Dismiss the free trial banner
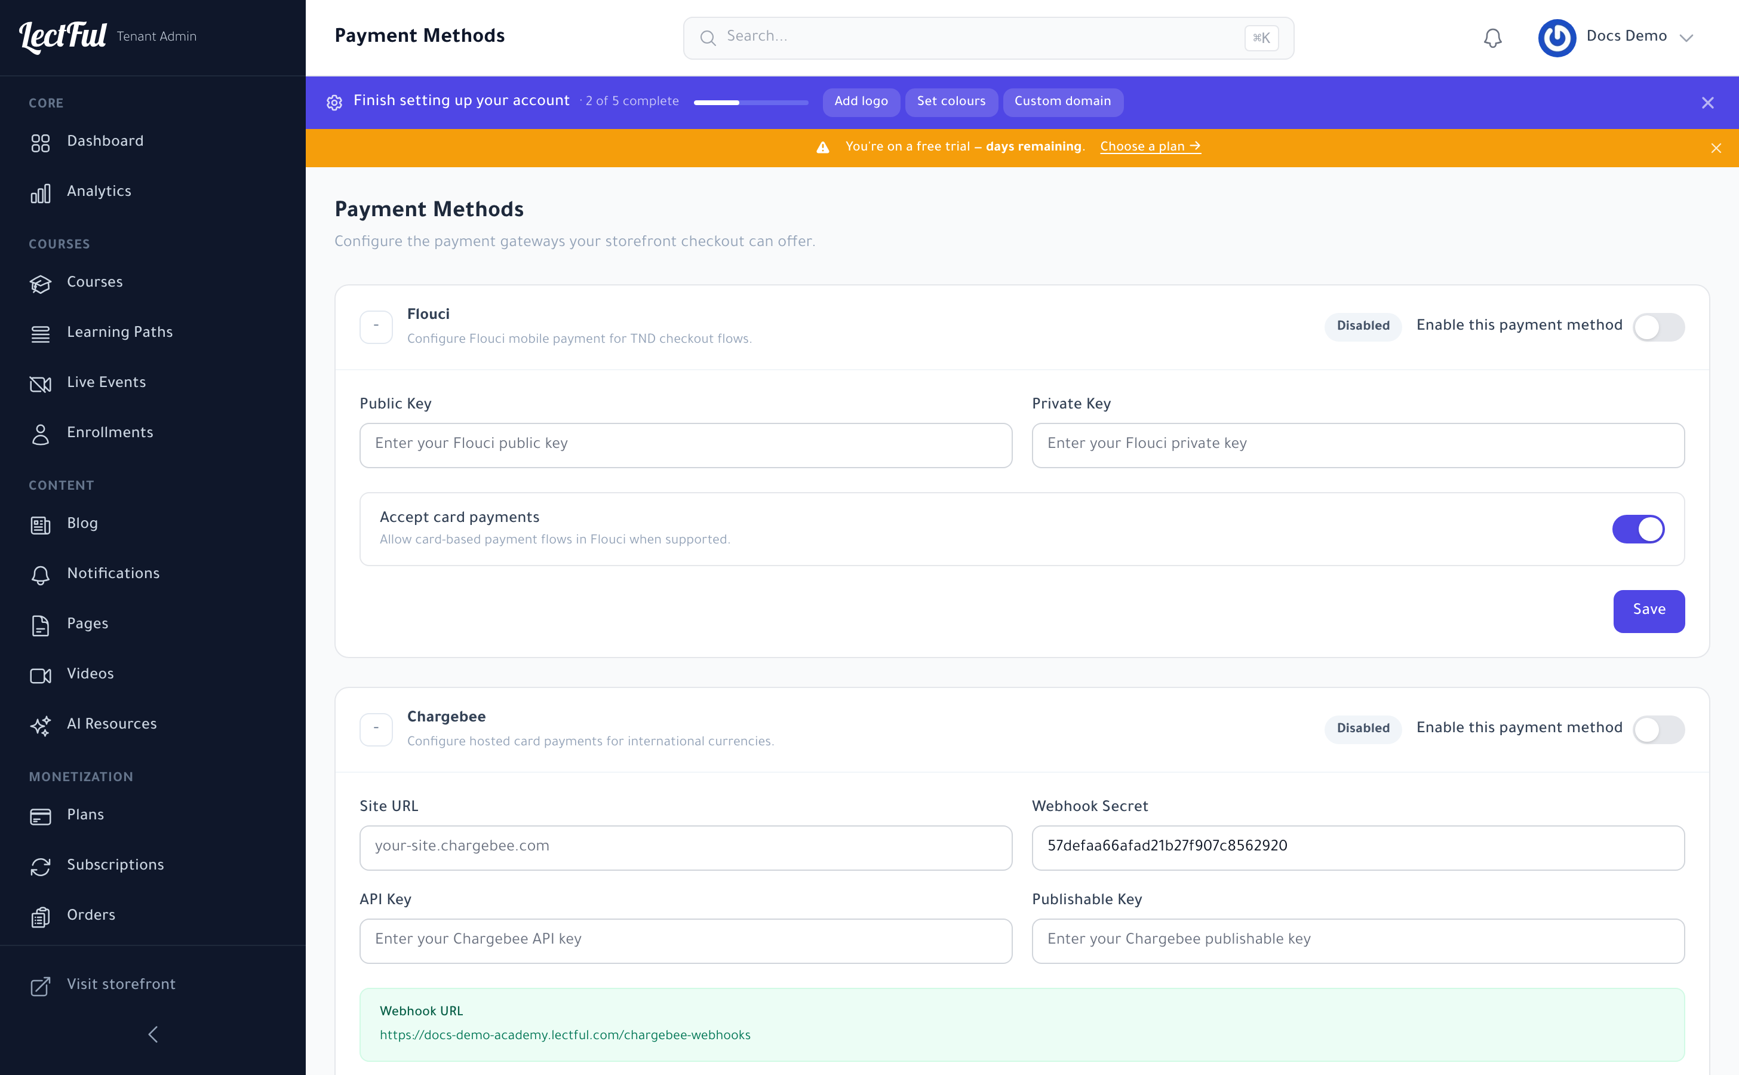 pyautogui.click(x=1716, y=148)
